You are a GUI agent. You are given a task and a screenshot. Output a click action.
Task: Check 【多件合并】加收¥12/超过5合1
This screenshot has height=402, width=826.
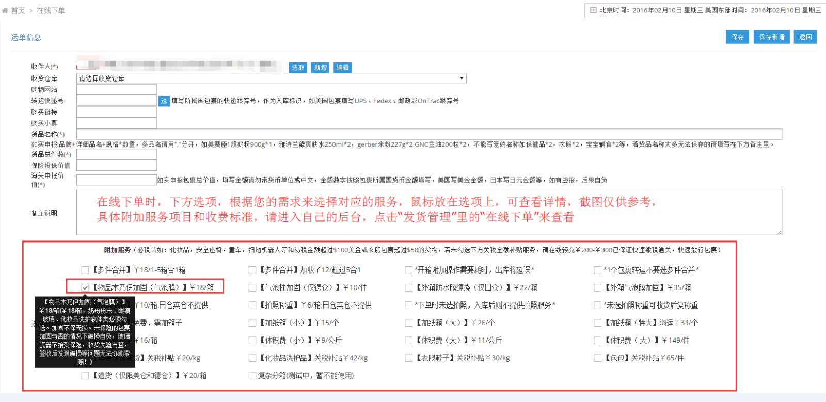[252, 270]
